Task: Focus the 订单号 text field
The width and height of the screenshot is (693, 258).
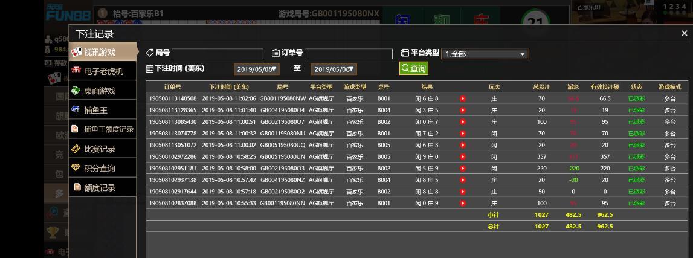Action: 349,54
